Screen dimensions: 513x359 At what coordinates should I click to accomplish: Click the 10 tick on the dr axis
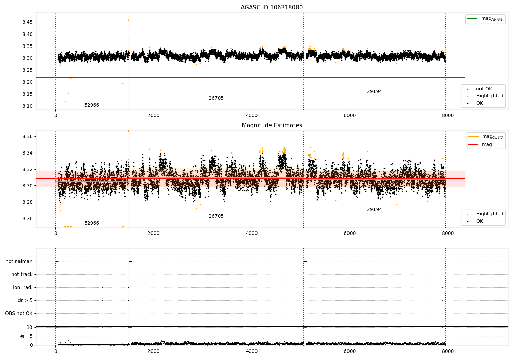30,327
